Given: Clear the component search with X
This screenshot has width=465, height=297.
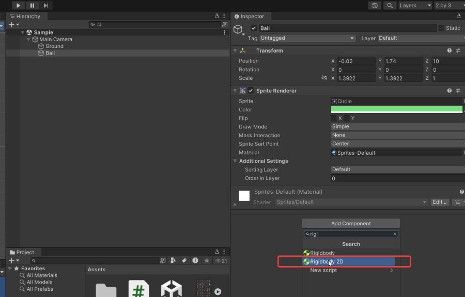Looking at the screenshot, I should click(x=395, y=234).
